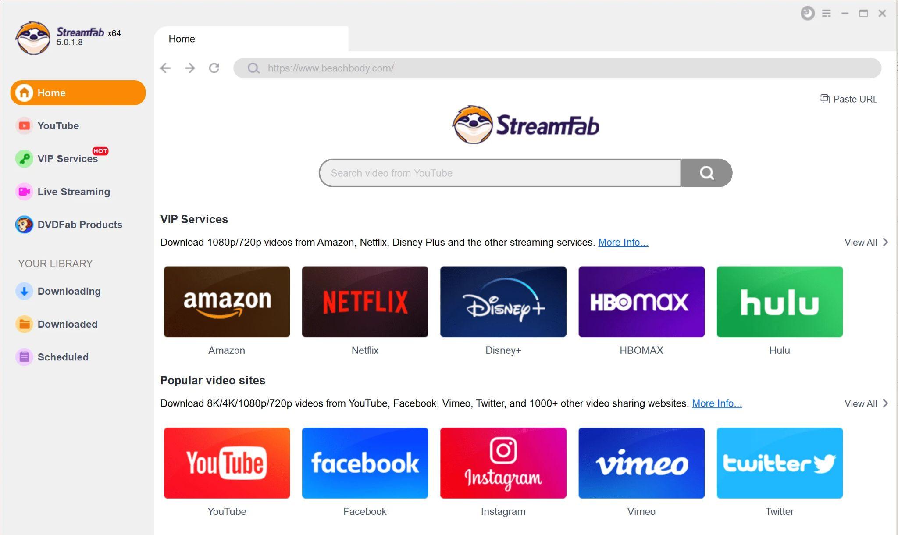Click More Info link for VIP Services
The image size is (898, 535).
pos(623,242)
